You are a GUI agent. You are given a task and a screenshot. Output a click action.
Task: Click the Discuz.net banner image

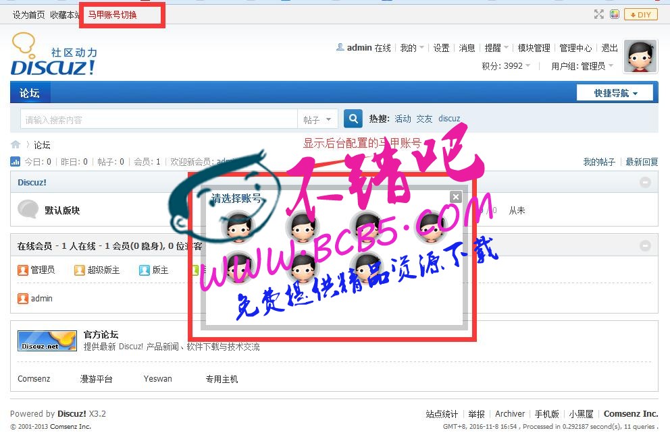tap(47, 341)
